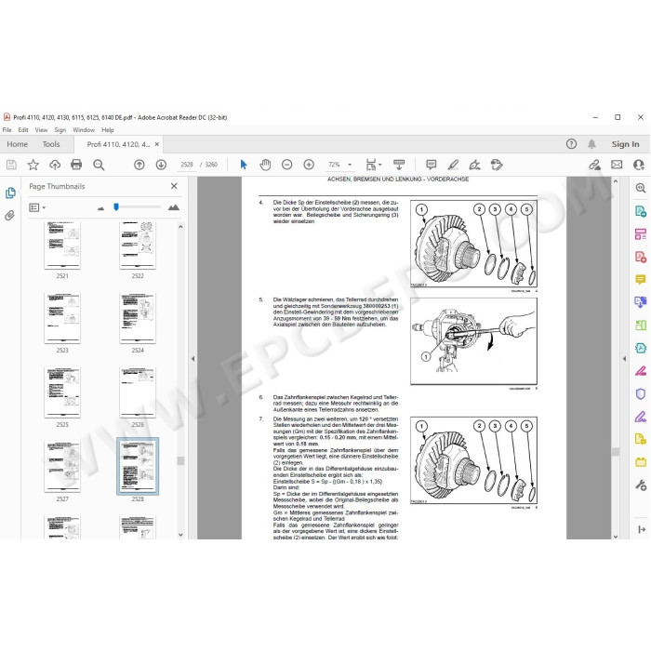Share a link to this file
The image size is (651, 651).
[x=594, y=165]
